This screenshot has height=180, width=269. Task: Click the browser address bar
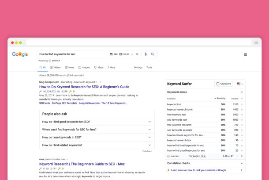138,42
